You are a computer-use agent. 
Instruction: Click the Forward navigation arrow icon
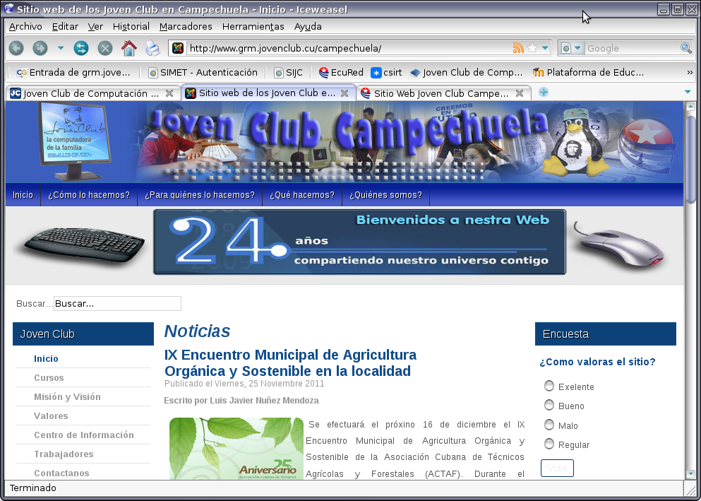pos(40,48)
